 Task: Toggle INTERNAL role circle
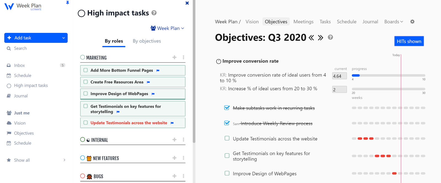[82, 139]
